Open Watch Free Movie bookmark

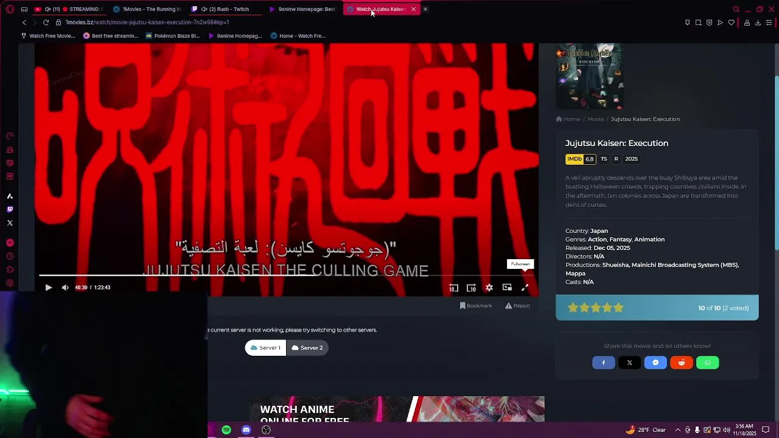pyautogui.click(x=49, y=36)
